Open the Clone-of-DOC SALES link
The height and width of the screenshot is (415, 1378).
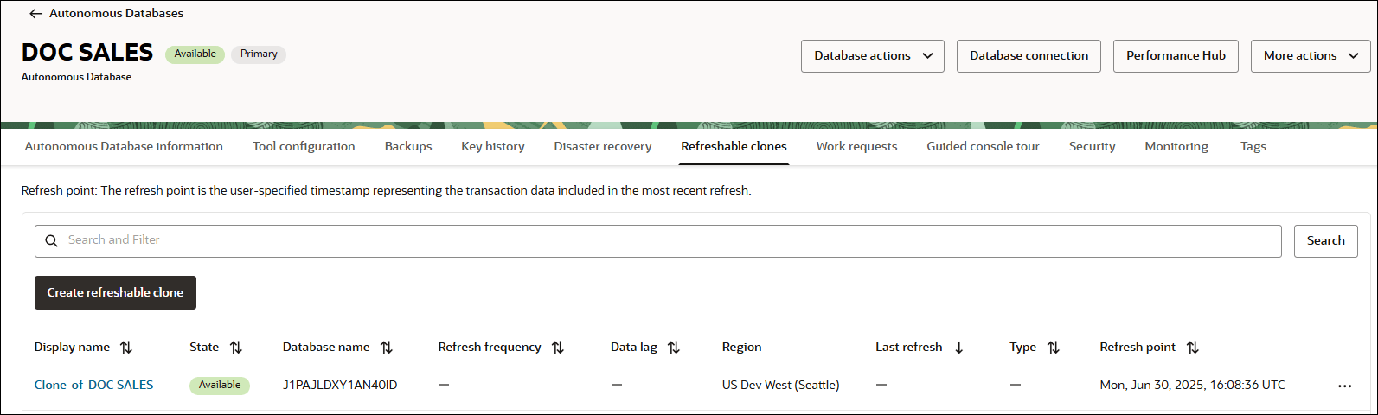point(93,386)
